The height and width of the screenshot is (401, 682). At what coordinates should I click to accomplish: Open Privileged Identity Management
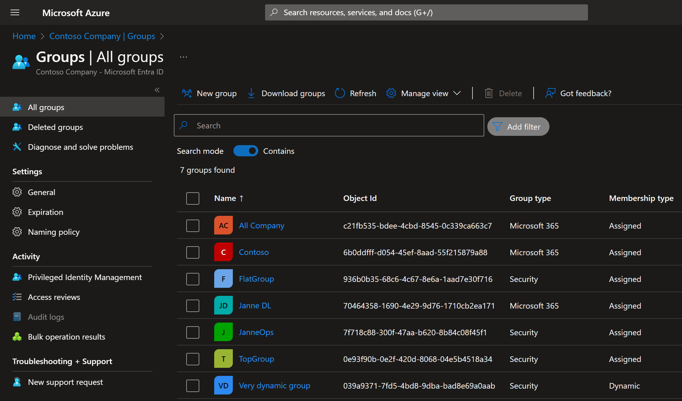(82, 277)
